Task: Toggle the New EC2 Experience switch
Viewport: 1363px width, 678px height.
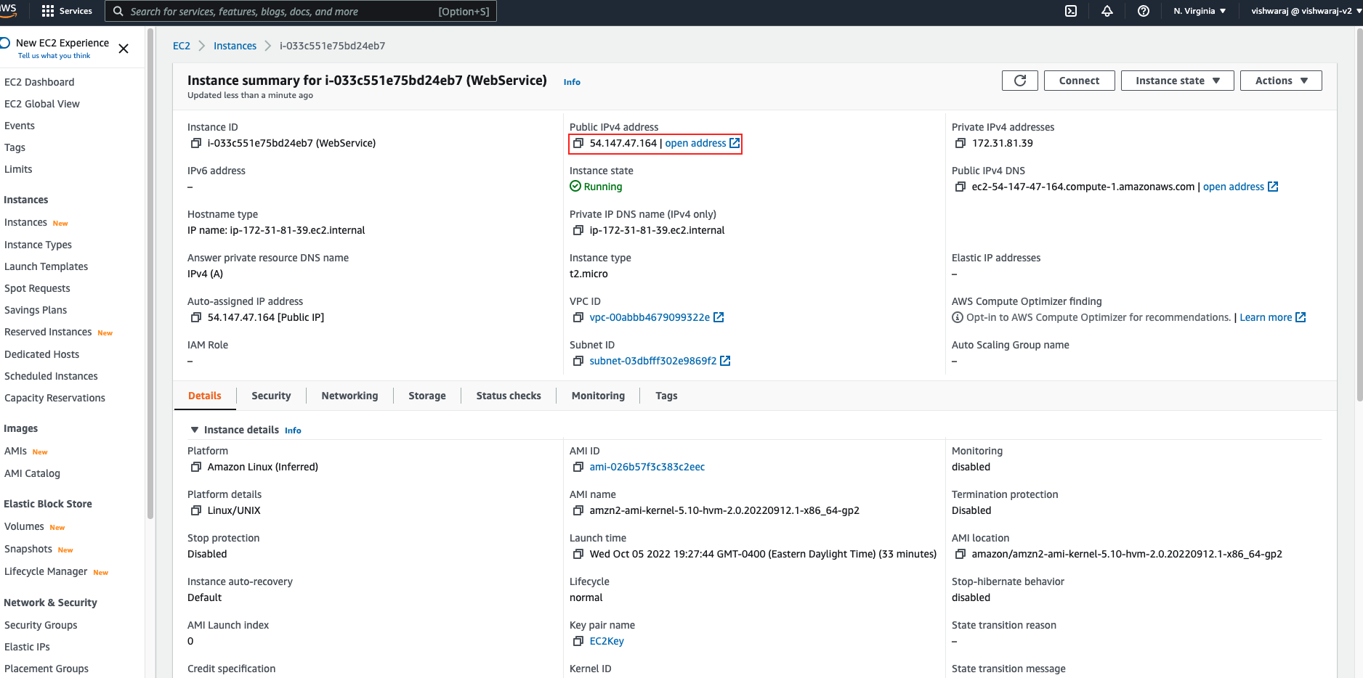Action: pos(4,43)
